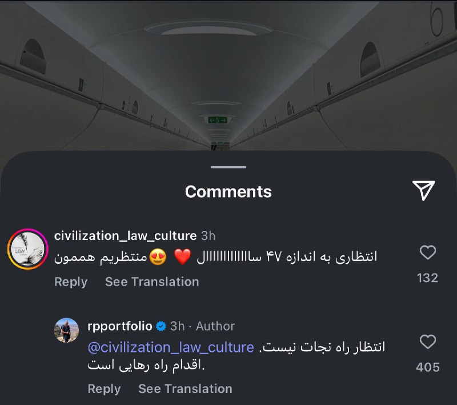Open rpportfolio's profile picture

(x=66, y=330)
